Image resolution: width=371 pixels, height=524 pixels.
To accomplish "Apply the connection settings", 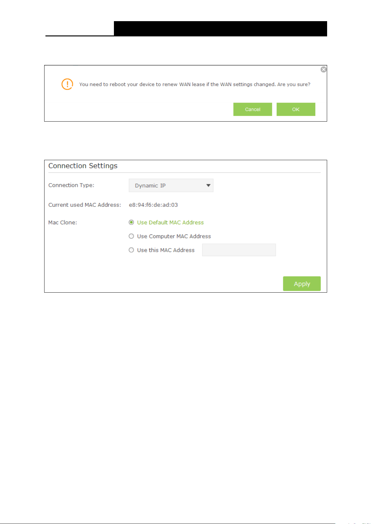I will (302, 284).
